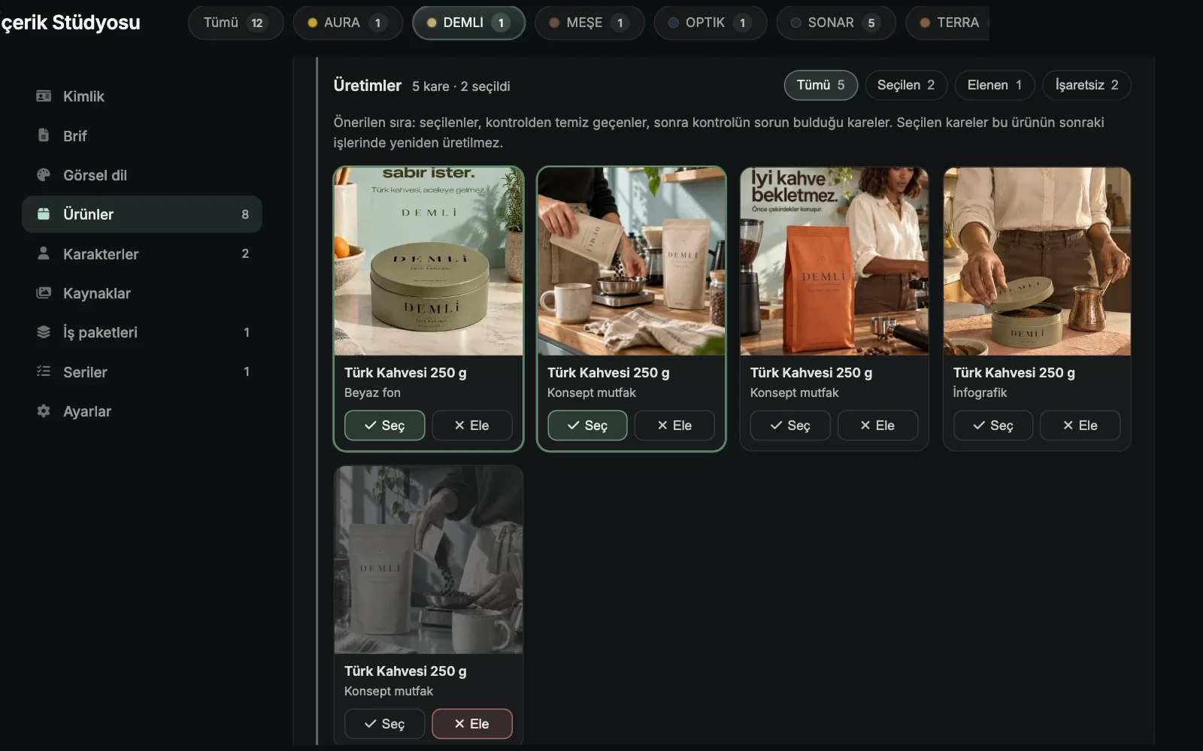The height and width of the screenshot is (751, 1203).
Task: Show the İşaretsiz filter results
Action: pyautogui.click(x=1086, y=85)
